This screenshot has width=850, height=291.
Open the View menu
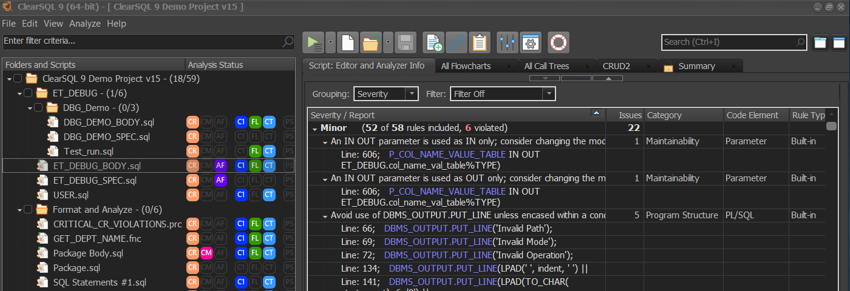(53, 24)
